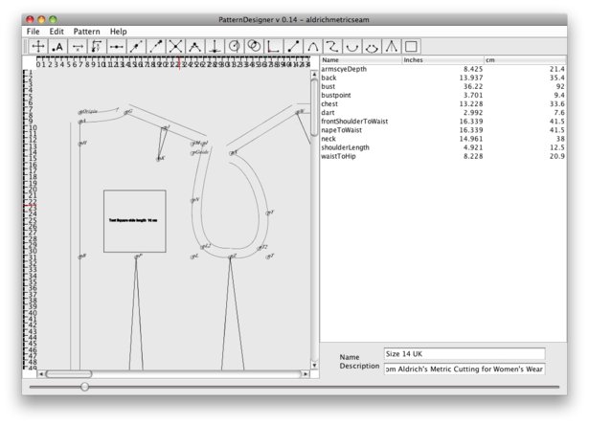Image resolution: width=589 pixels, height=425 pixels.
Task: Pick the extended line endpoint tool
Action: click(155, 47)
